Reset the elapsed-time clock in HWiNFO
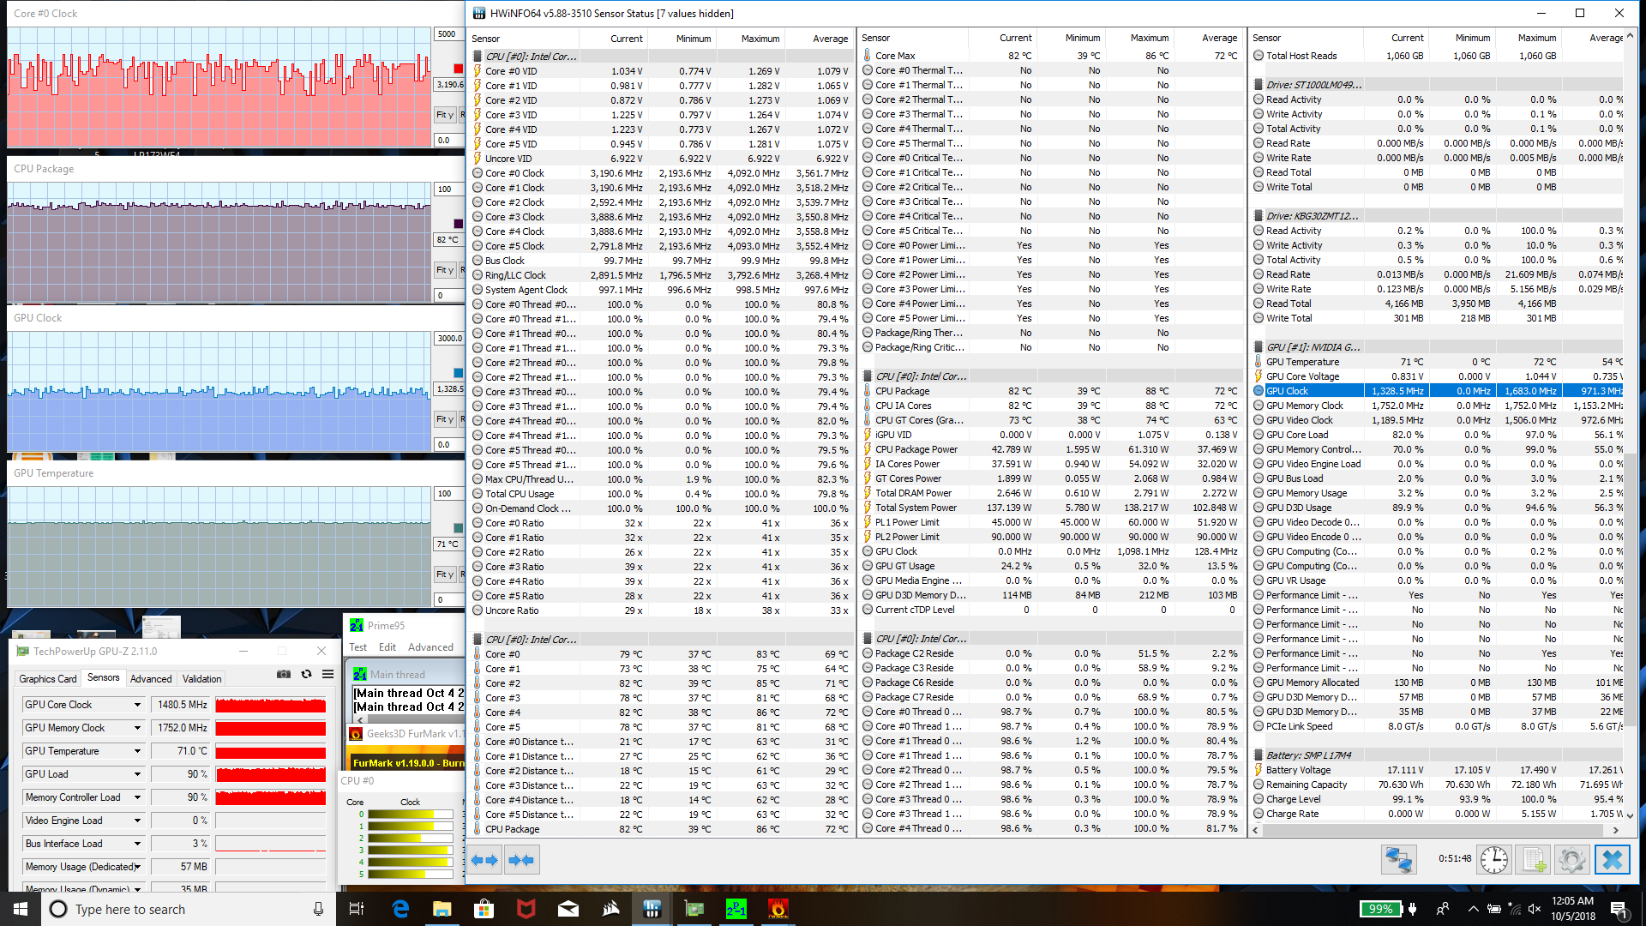This screenshot has height=926, width=1646. click(1493, 859)
